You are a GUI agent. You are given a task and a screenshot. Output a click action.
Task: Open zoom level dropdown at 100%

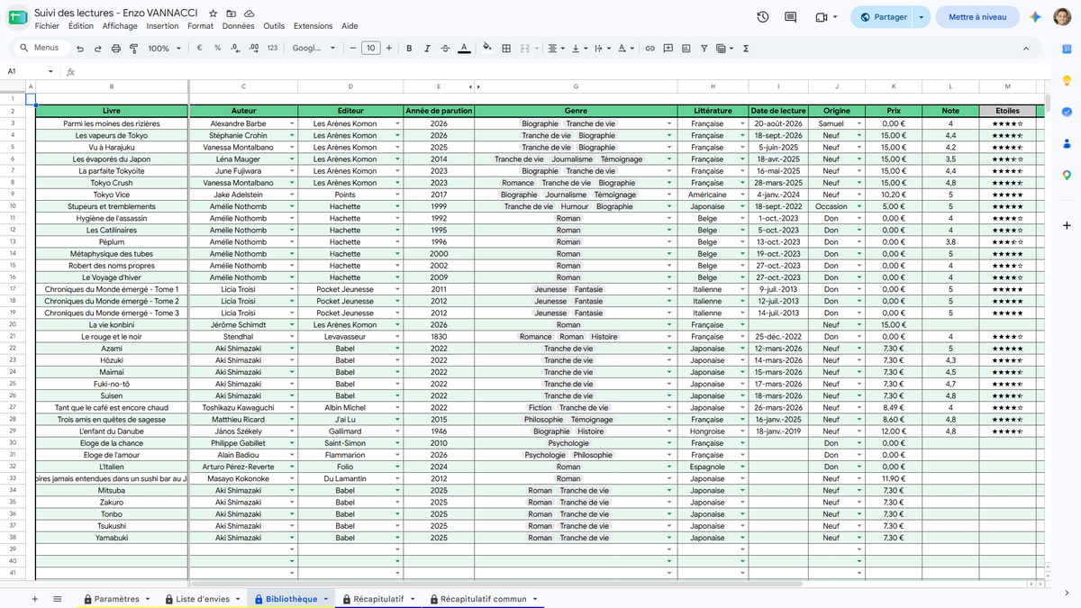tap(164, 49)
